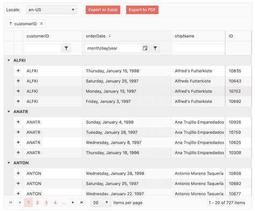Sort by customerID column header
This screenshot has height=212, width=255.
38,36
